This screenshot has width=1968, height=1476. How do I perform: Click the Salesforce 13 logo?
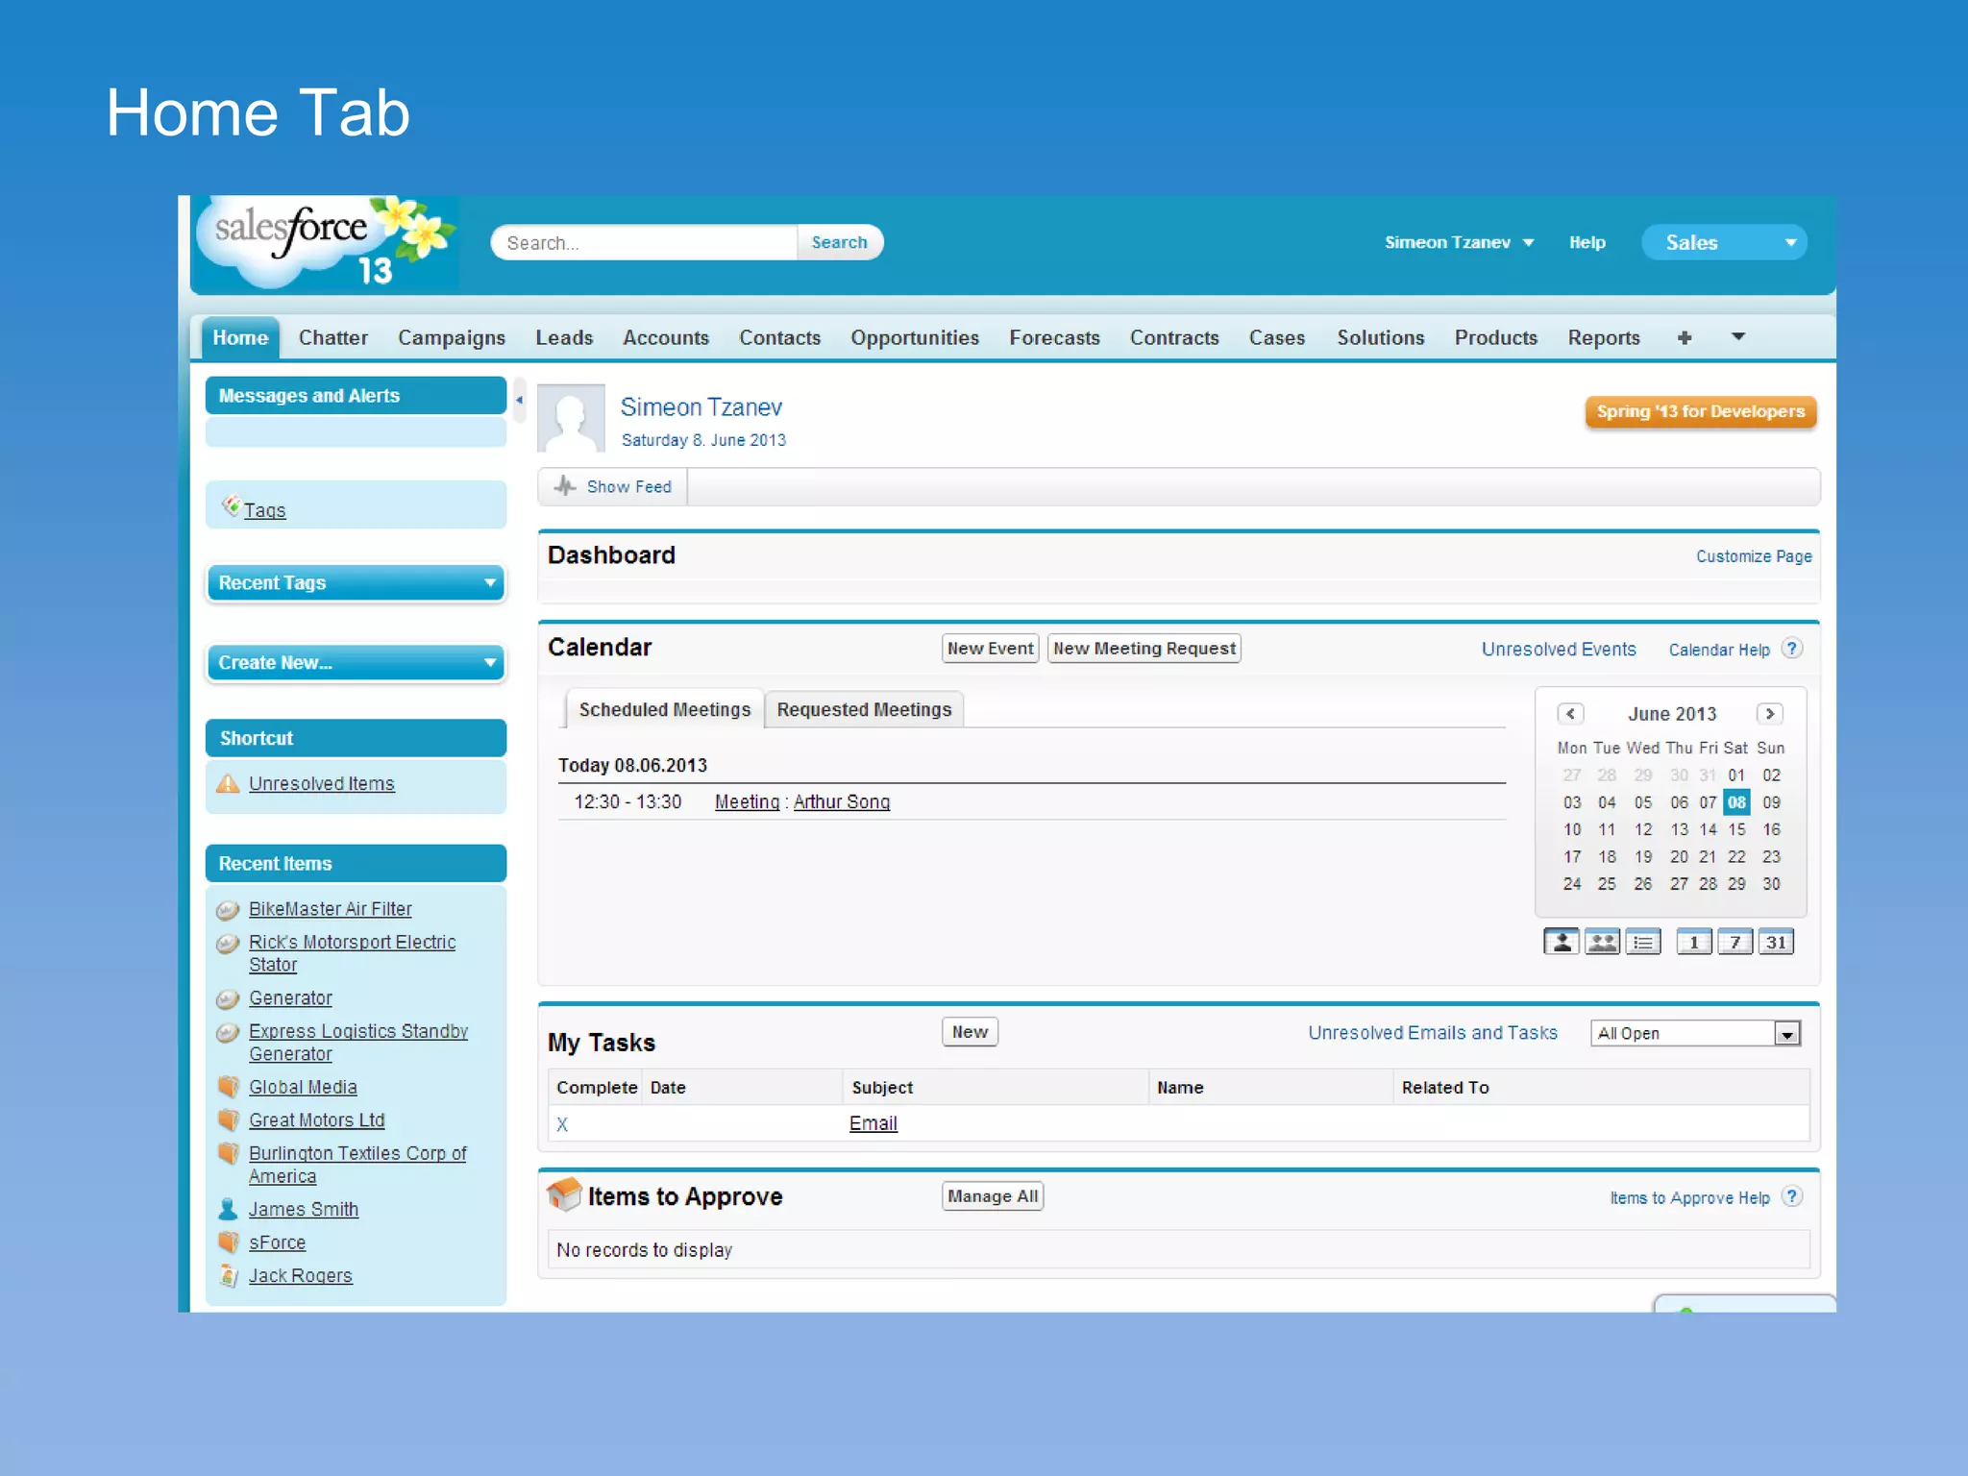coord(327,243)
